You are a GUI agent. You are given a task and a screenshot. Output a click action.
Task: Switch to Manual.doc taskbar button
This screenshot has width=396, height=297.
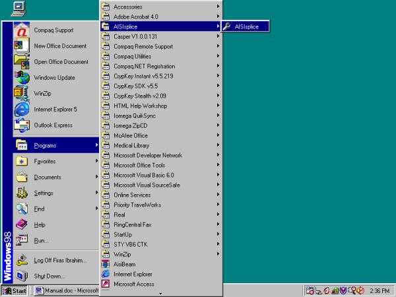tap(67, 290)
